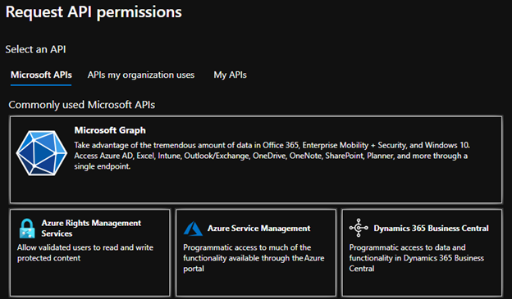Go to the My APIs tab
The width and height of the screenshot is (512, 299).
coord(231,75)
